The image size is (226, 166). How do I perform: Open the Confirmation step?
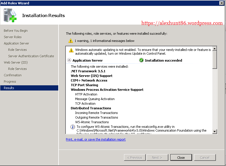(13, 75)
